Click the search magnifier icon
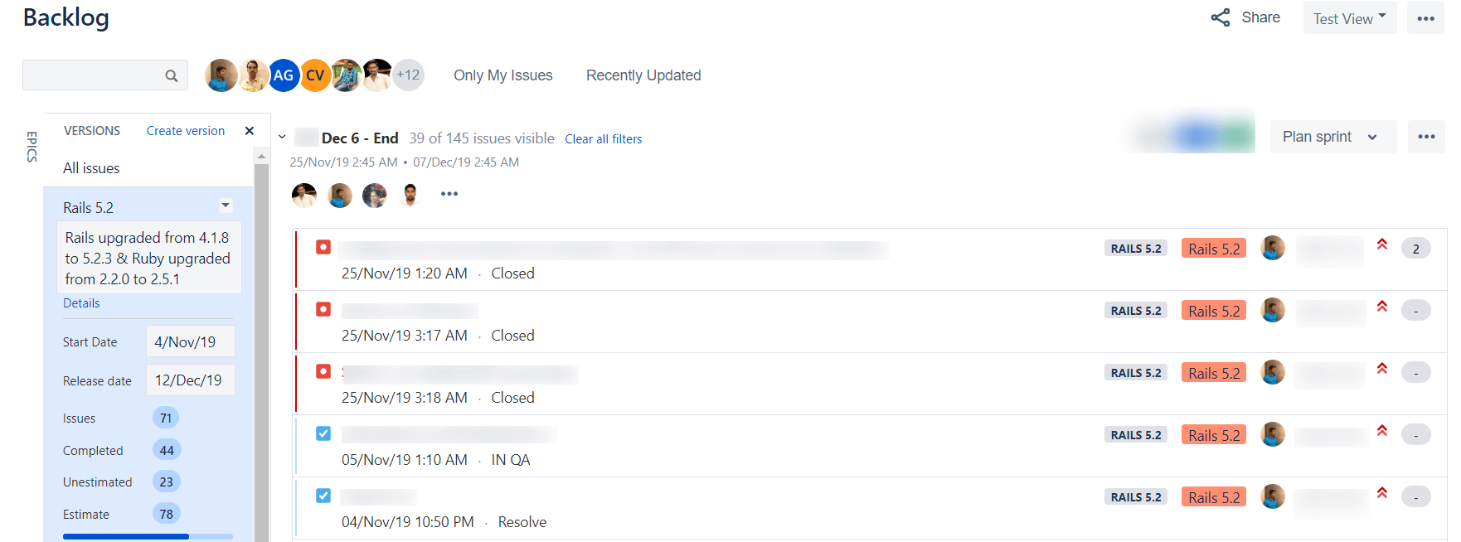The image size is (1461, 542). pyautogui.click(x=172, y=75)
